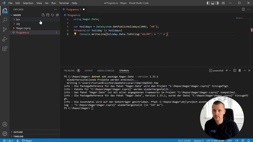253x142 pixels.
Task: Change C# language mode in status bar
Action: point(236,140)
